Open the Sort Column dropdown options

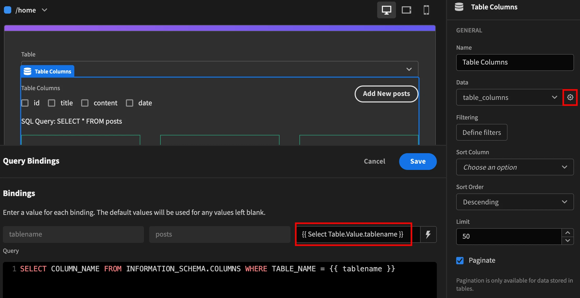(515, 167)
